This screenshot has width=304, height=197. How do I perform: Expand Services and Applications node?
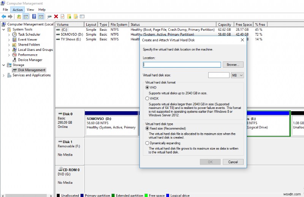point(3,76)
